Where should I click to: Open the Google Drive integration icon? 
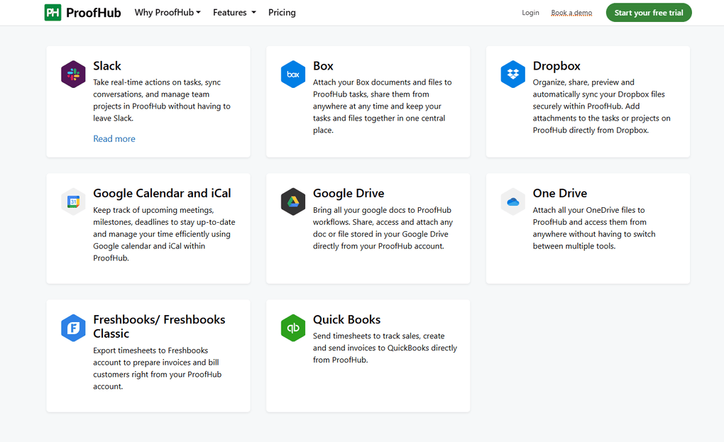pyautogui.click(x=293, y=201)
